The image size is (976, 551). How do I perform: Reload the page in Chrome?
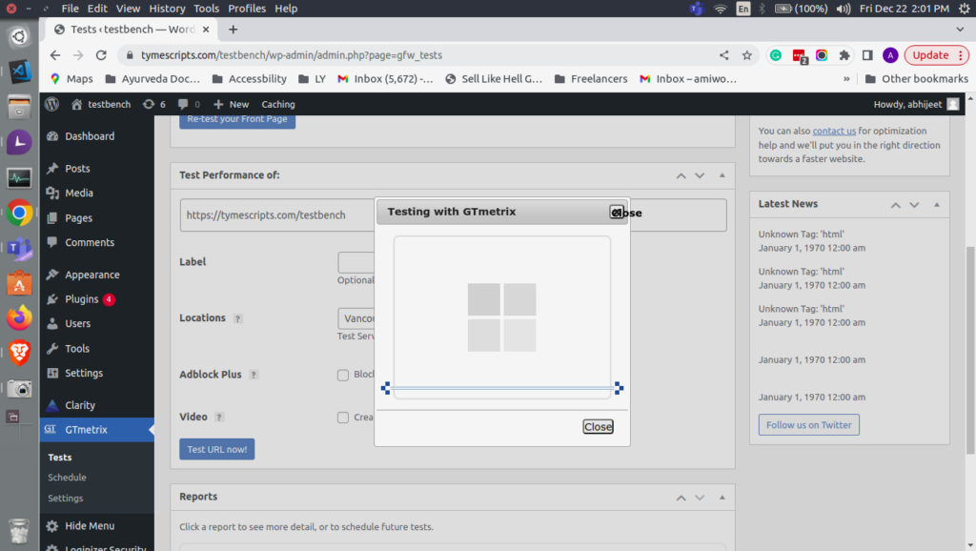[x=102, y=55]
